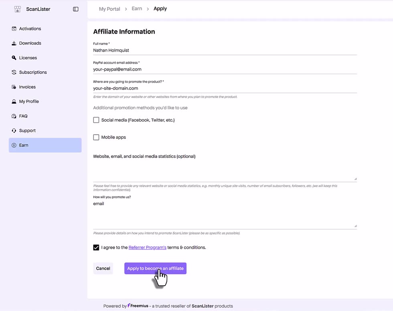Viewport: 393px width, 311px height.
Task: Click the your-site-domain.com promotion field
Action: click(x=225, y=89)
